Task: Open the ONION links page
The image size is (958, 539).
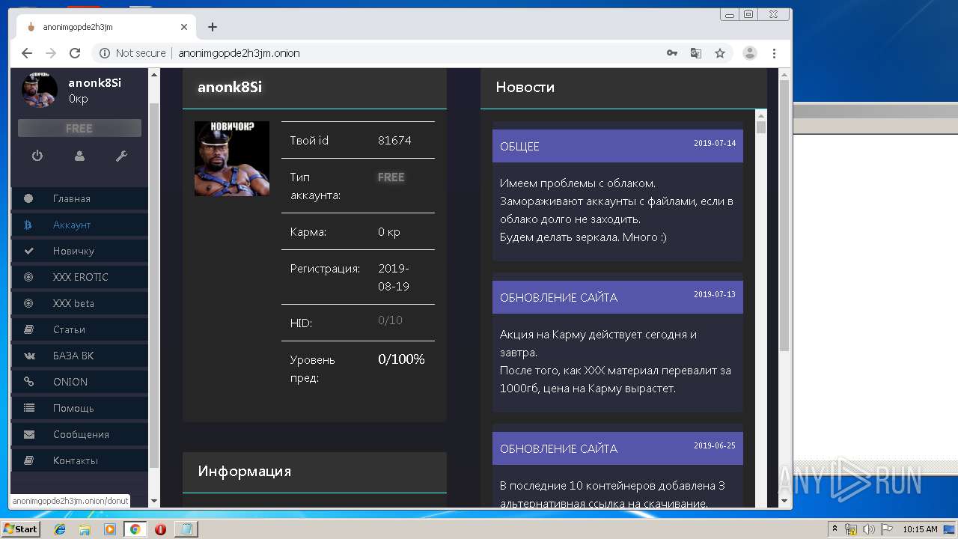Action: [x=79, y=382]
